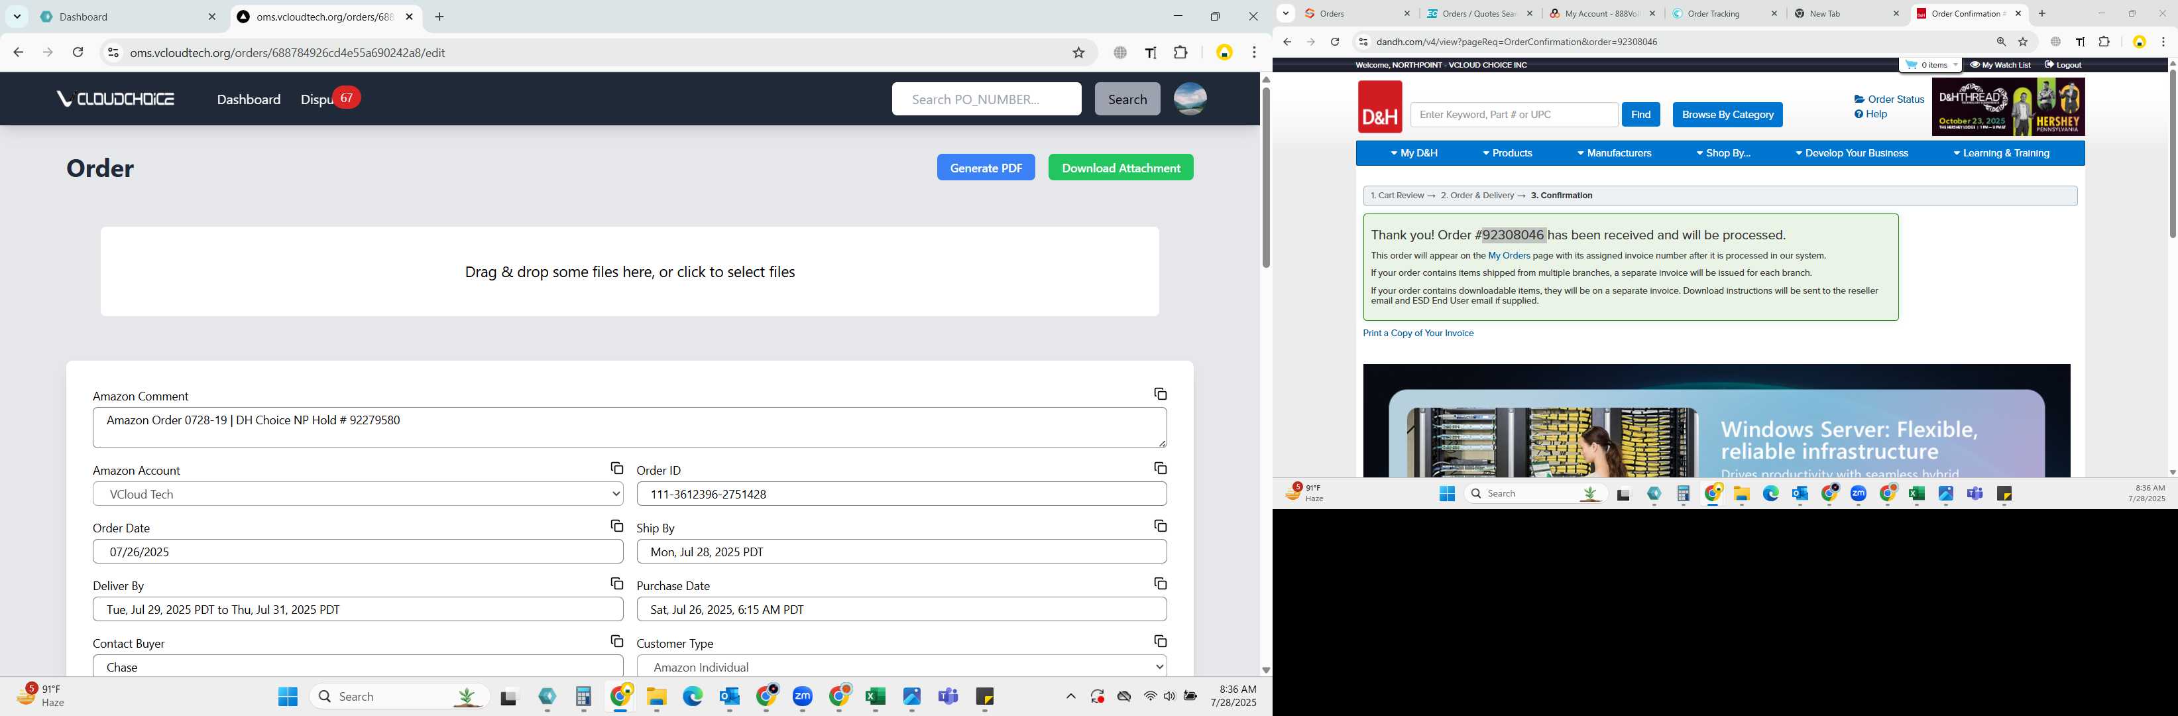2178x716 pixels.
Task: Expand the Develop Your Business menu
Action: coord(1851,153)
